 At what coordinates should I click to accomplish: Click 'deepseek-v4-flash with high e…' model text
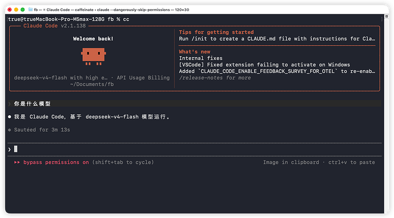click(61, 78)
